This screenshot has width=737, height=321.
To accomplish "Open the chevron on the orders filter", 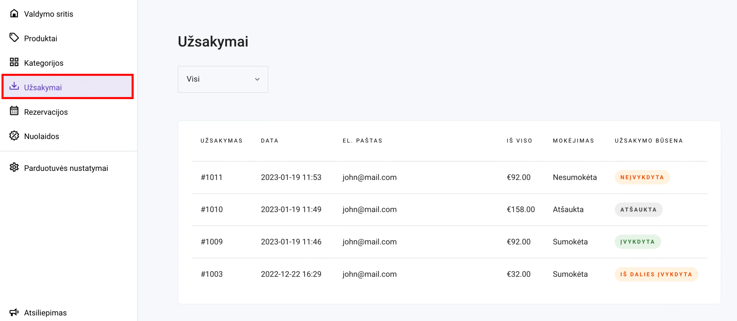I will click(x=257, y=79).
